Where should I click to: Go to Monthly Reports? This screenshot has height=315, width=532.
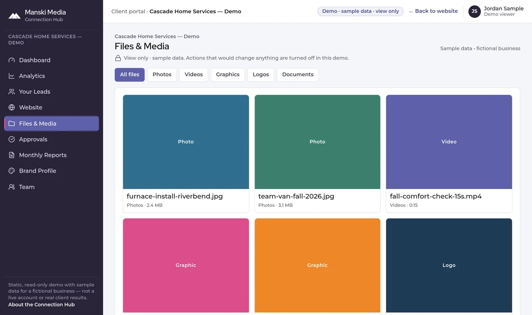pyautogui.click(x=52, y=155)
